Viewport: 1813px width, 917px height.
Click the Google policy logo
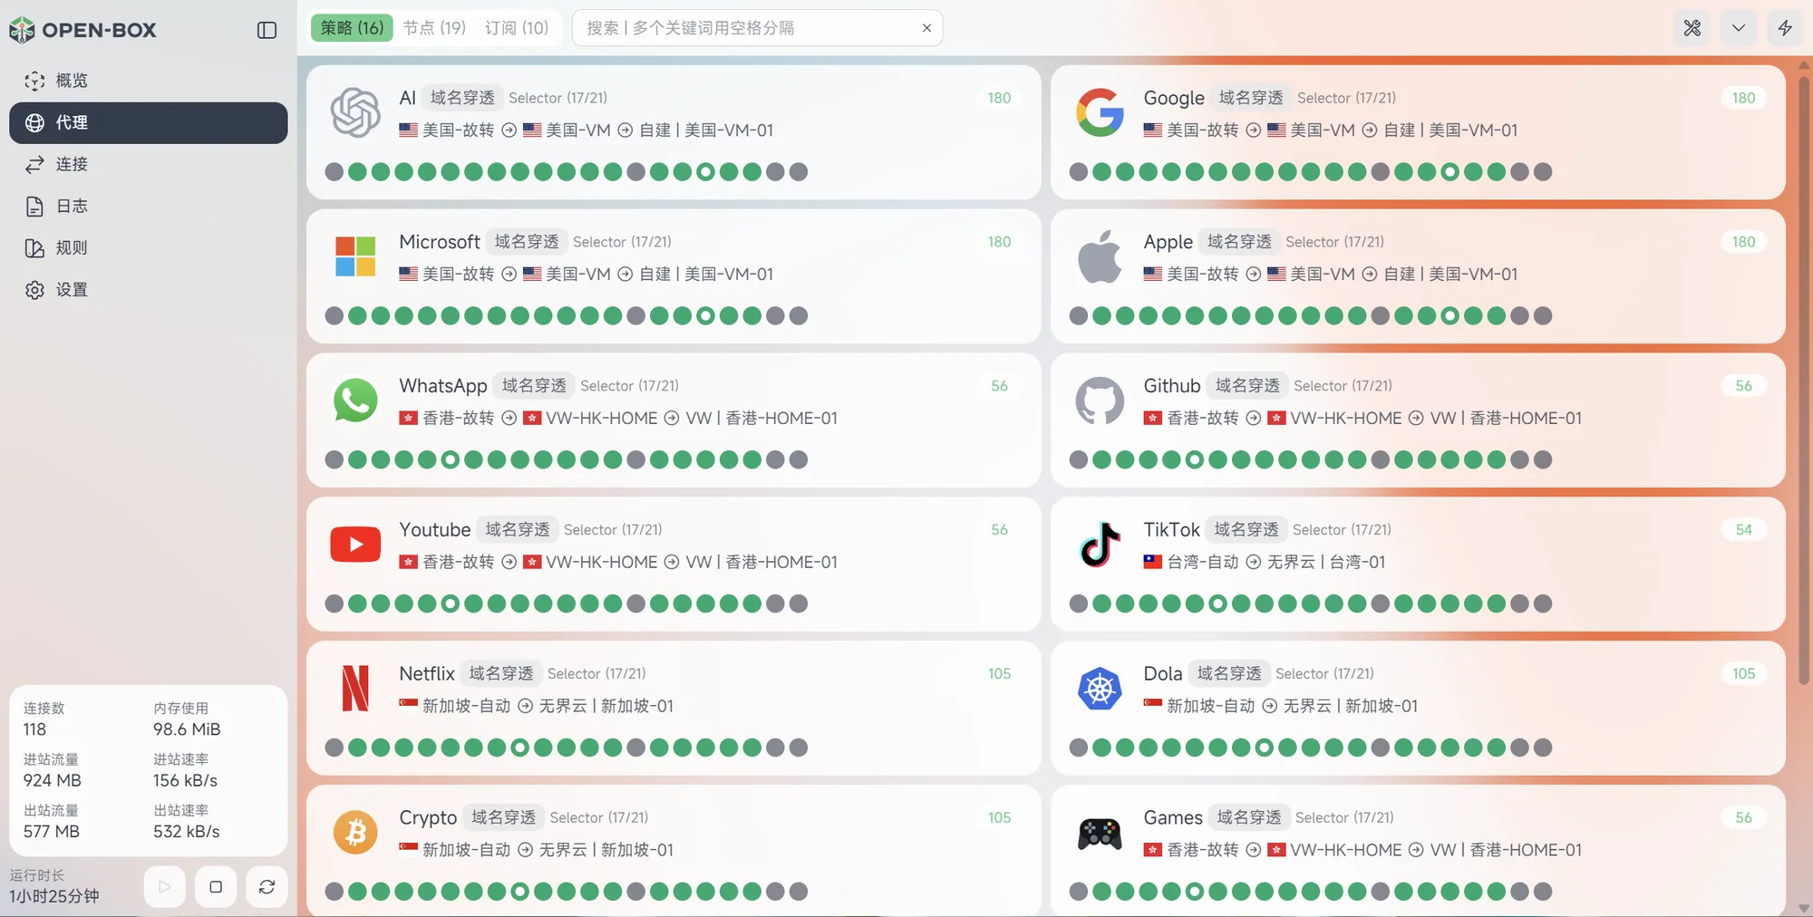click(1100, 112)
